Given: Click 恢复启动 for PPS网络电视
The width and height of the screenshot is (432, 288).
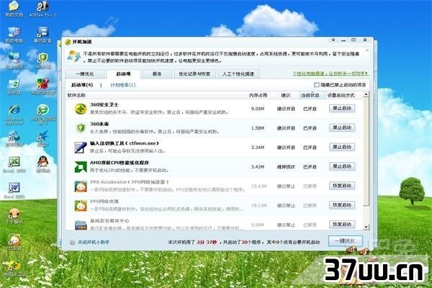Looking at the screenshot, I should pos(342,205).
